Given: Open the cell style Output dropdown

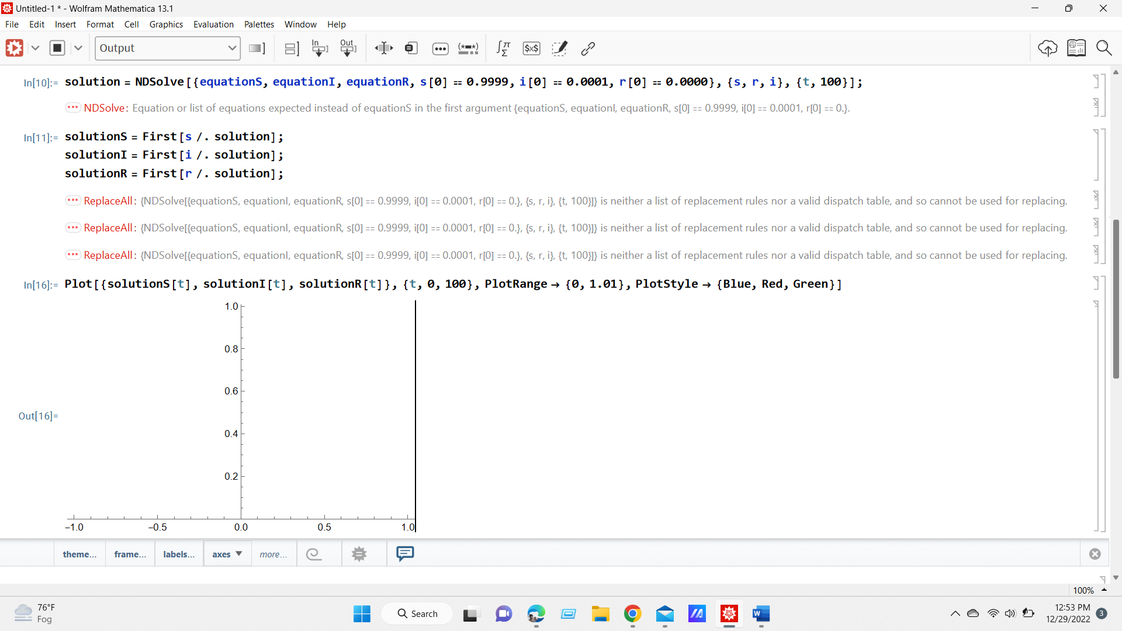Looking at the screenshot, I should click(168, 48).
